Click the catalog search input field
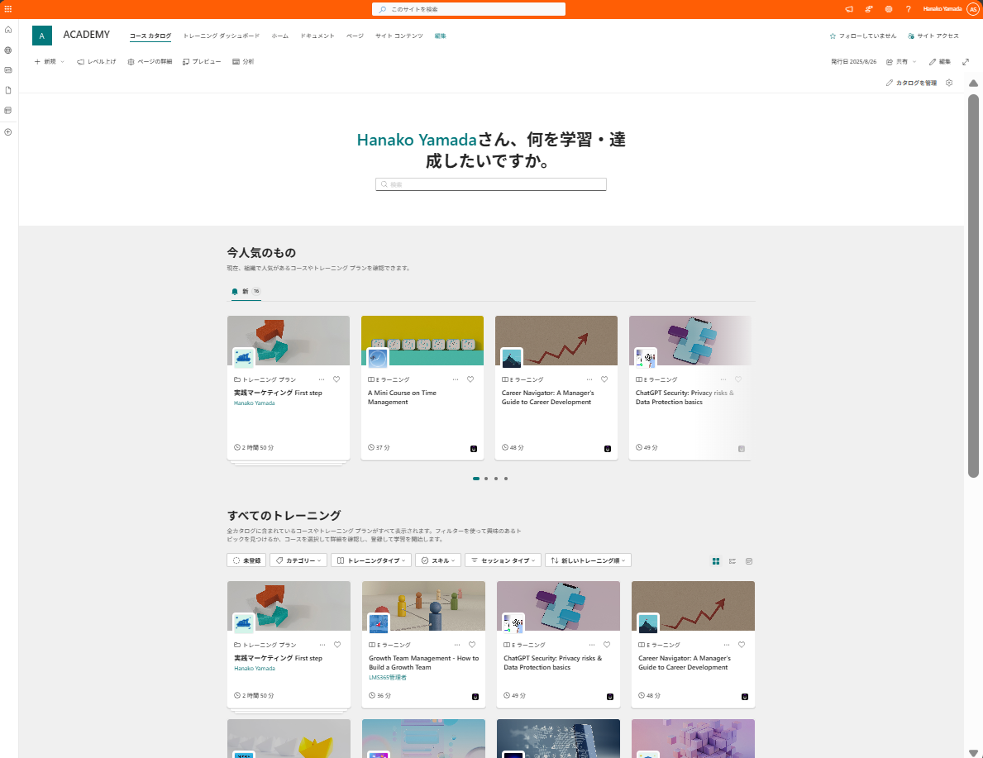Image resolution: width=983 pixels, height=758 pixels. (491, 184)
